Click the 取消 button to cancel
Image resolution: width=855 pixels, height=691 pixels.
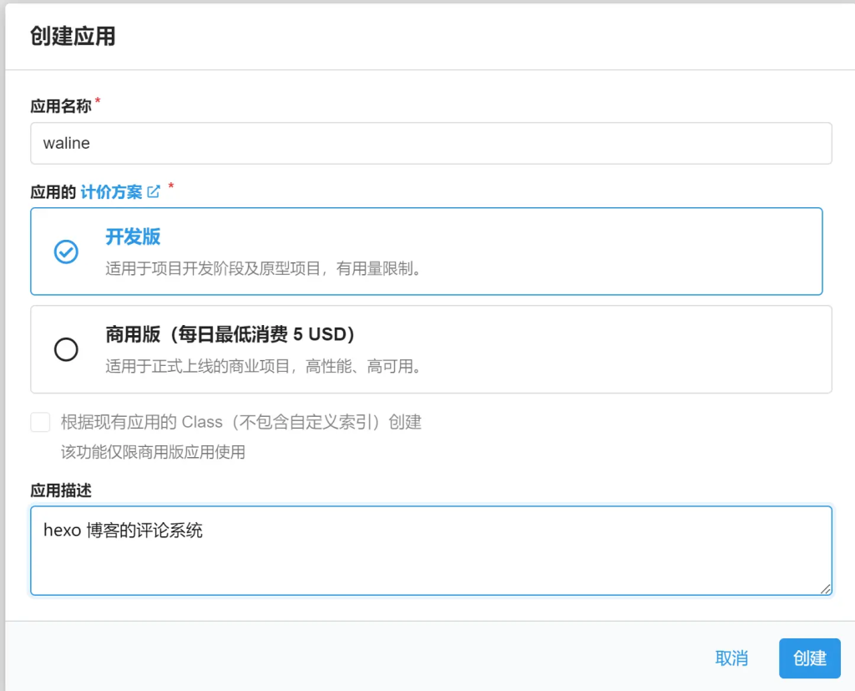pyautogui.click(x=732, y=658)
